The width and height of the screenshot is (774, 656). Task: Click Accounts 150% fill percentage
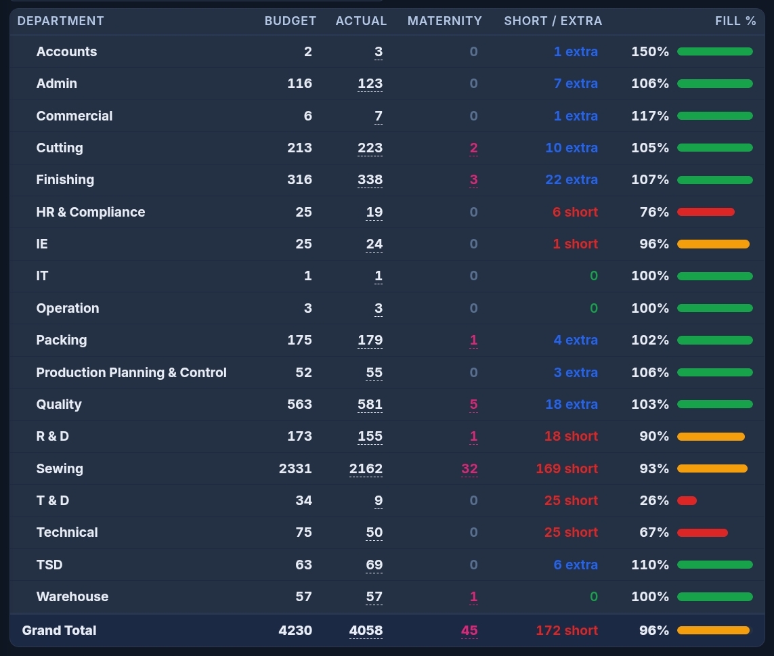tap(650, 52)
